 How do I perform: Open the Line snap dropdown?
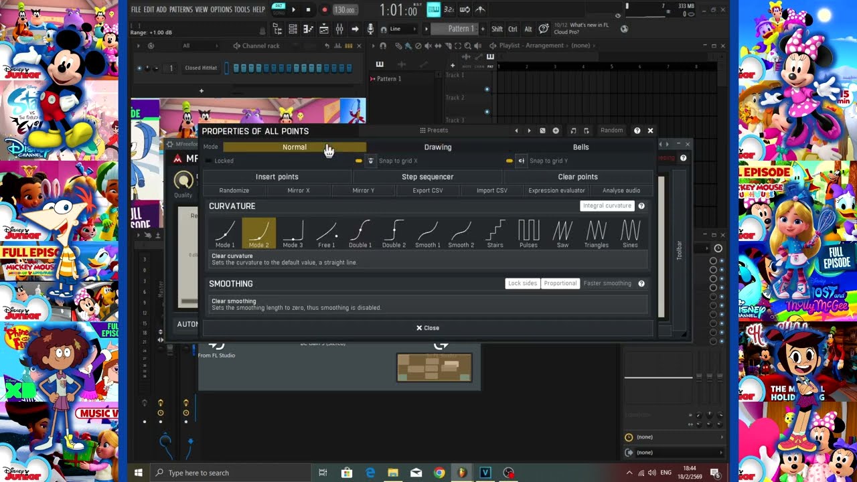[x=404, y=29]
